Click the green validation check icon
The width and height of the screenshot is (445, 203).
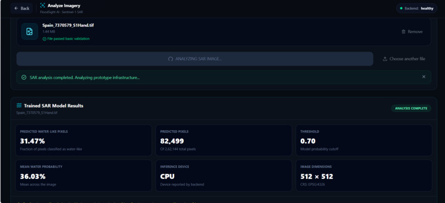44,39
